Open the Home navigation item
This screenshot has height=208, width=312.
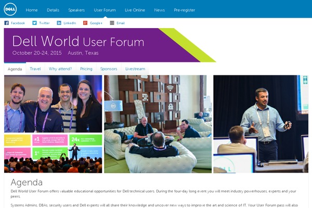[x=32, y=10]
